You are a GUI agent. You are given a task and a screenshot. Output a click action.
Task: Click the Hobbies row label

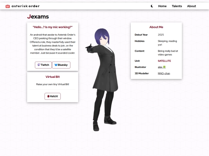click(139, 41)
